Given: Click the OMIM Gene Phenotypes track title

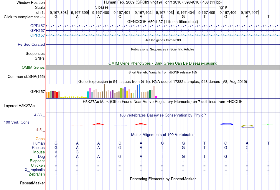Looking at the screenshot, I should [163, 63].
